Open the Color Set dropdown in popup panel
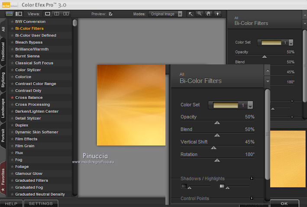 (x=250, y=105)
